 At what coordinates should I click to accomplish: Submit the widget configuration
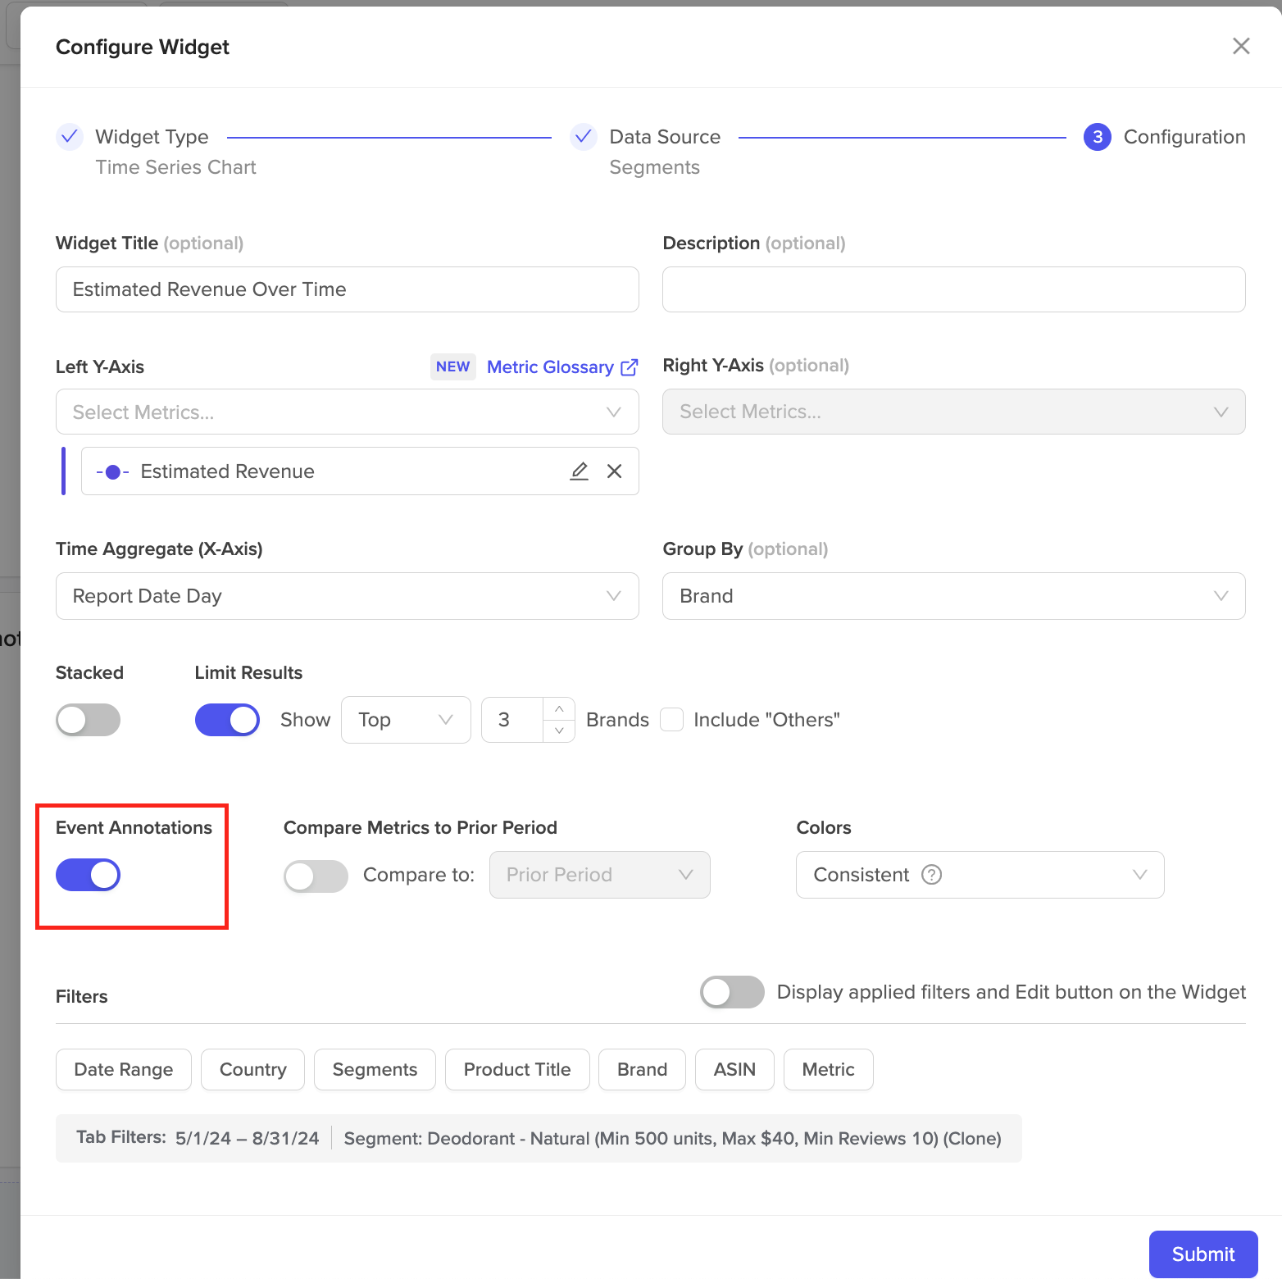tap(1202, 1254)
